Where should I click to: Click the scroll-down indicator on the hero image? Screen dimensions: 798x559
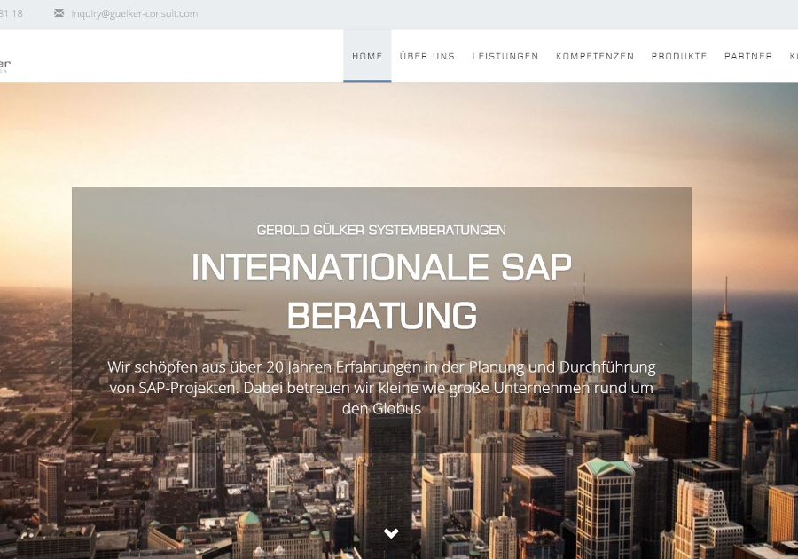tap(390, 533)
